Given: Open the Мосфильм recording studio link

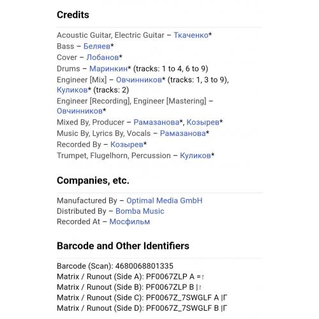Looking at the screenshot, I should [x=130, y=221].
